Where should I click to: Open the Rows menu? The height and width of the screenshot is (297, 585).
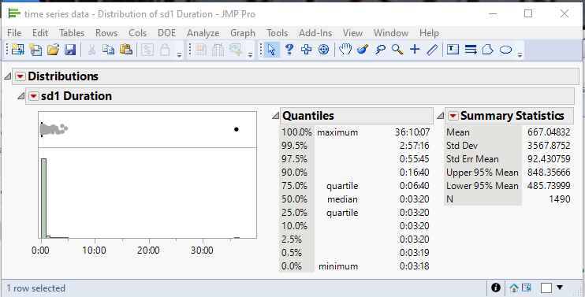(106, 33)
